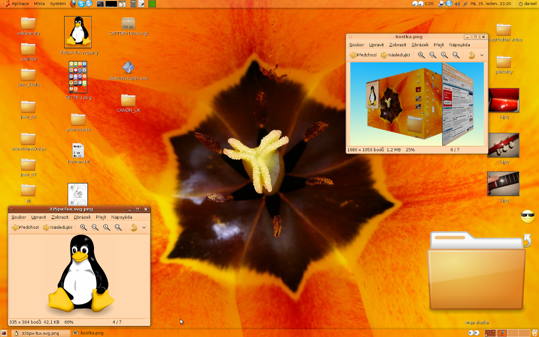The image size is (539, 337).
Task: Open Nápověda menu in Tux viewer window
Action: 122,217
